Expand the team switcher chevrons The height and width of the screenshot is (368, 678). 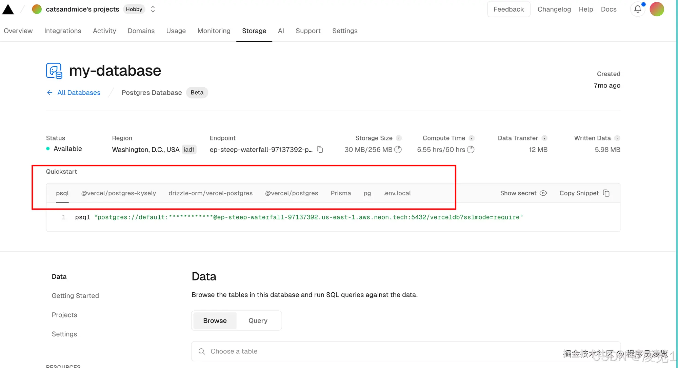[x=153, y=9]
